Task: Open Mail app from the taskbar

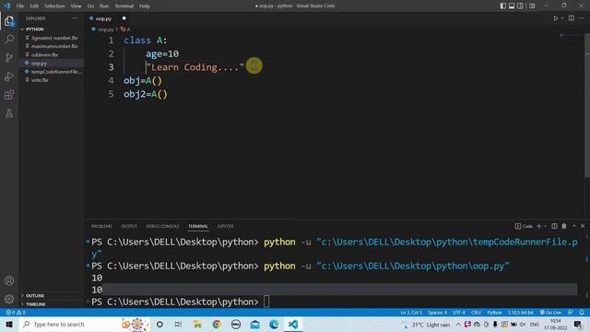Action: click(254, 324)
